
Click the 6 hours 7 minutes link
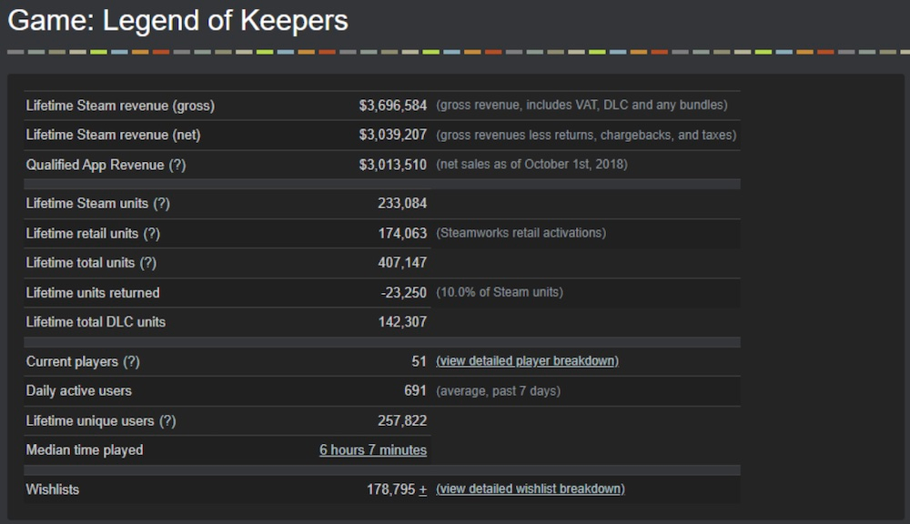click(x=372, y=450)
